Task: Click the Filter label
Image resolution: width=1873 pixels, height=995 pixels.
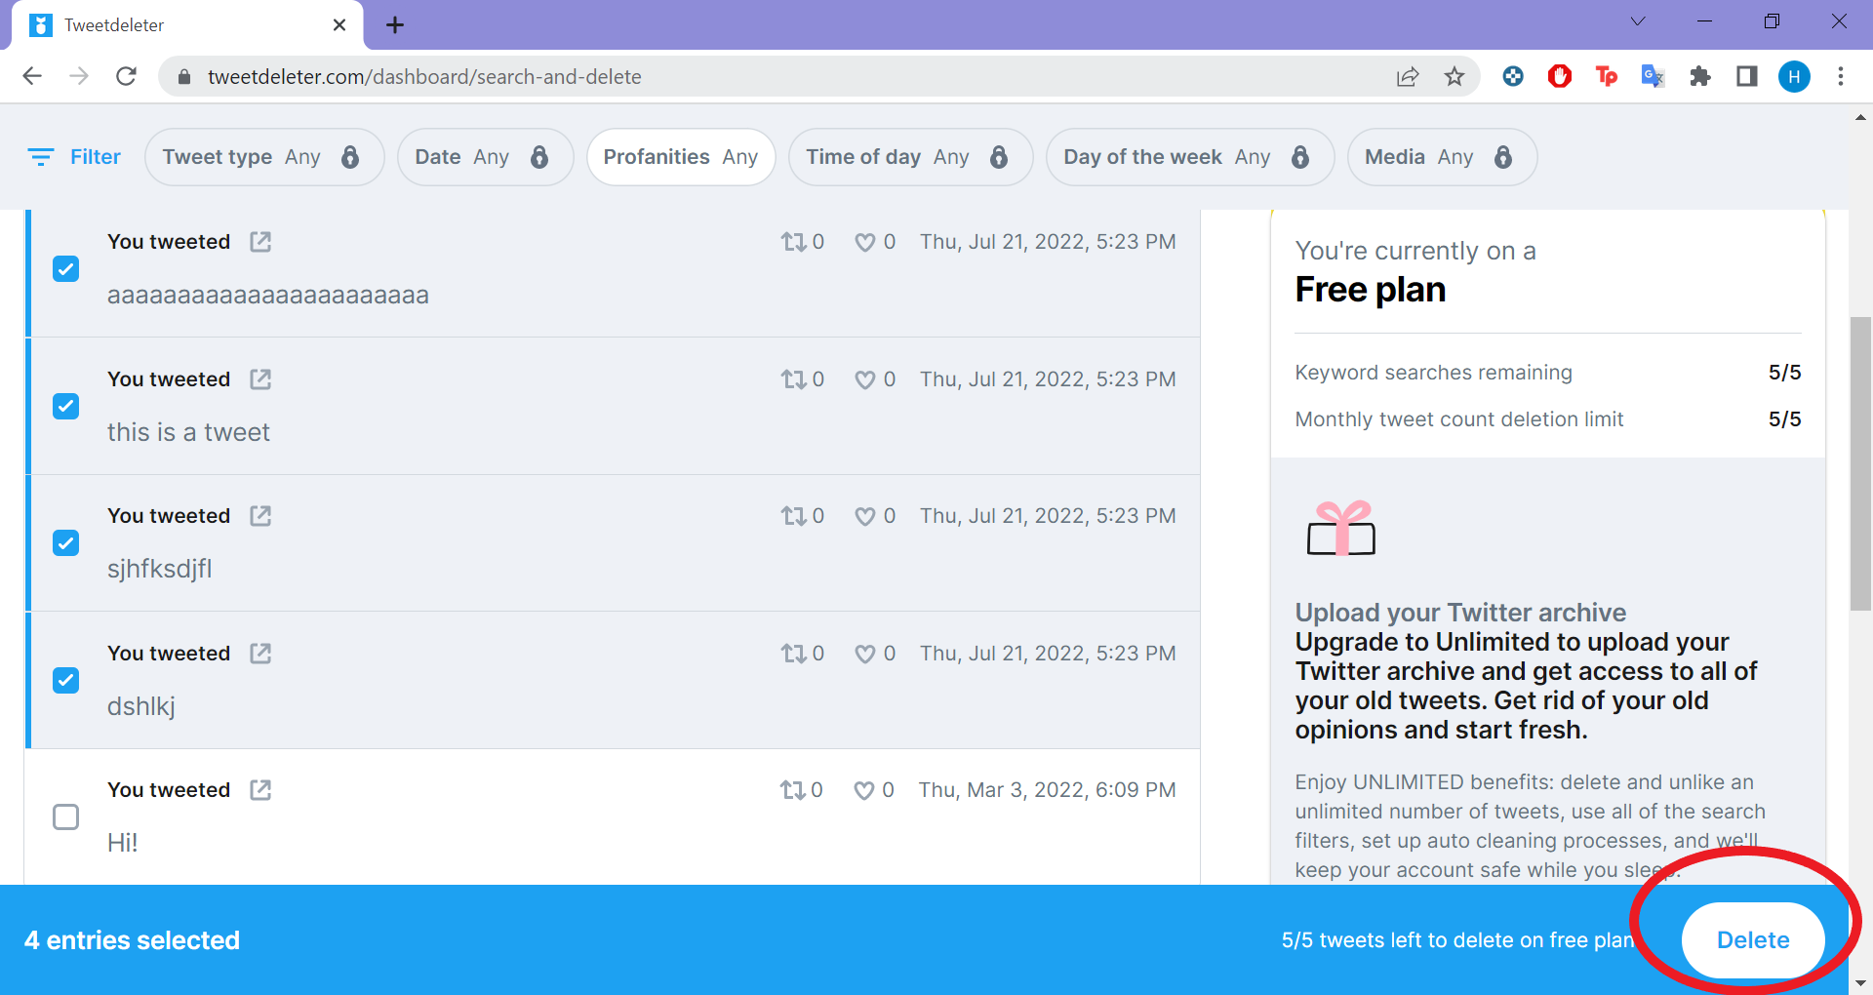Action: [96, 157]
